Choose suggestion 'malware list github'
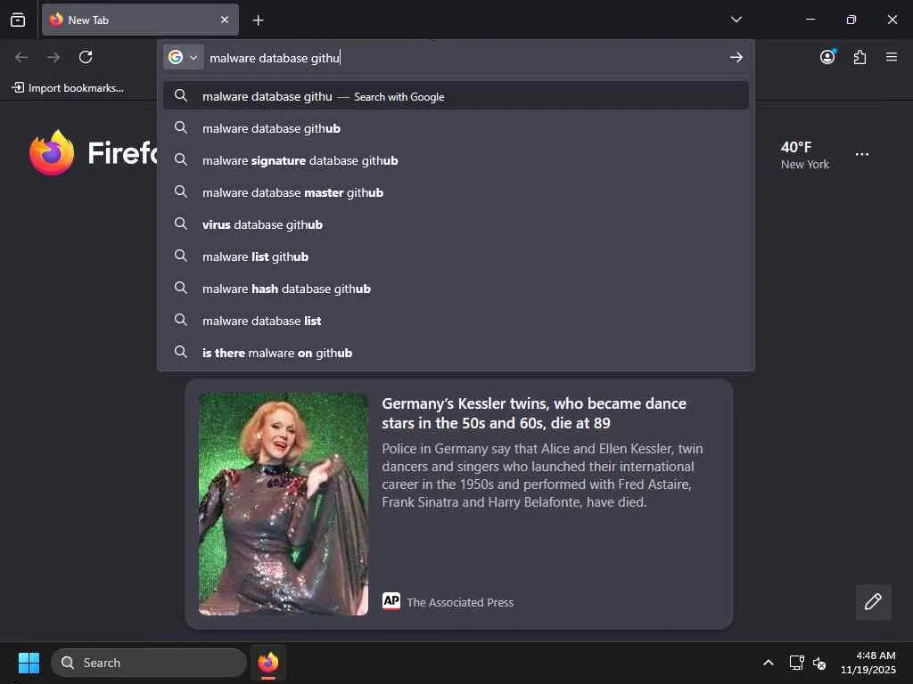The image size is (913, 684). coord(456,256)
